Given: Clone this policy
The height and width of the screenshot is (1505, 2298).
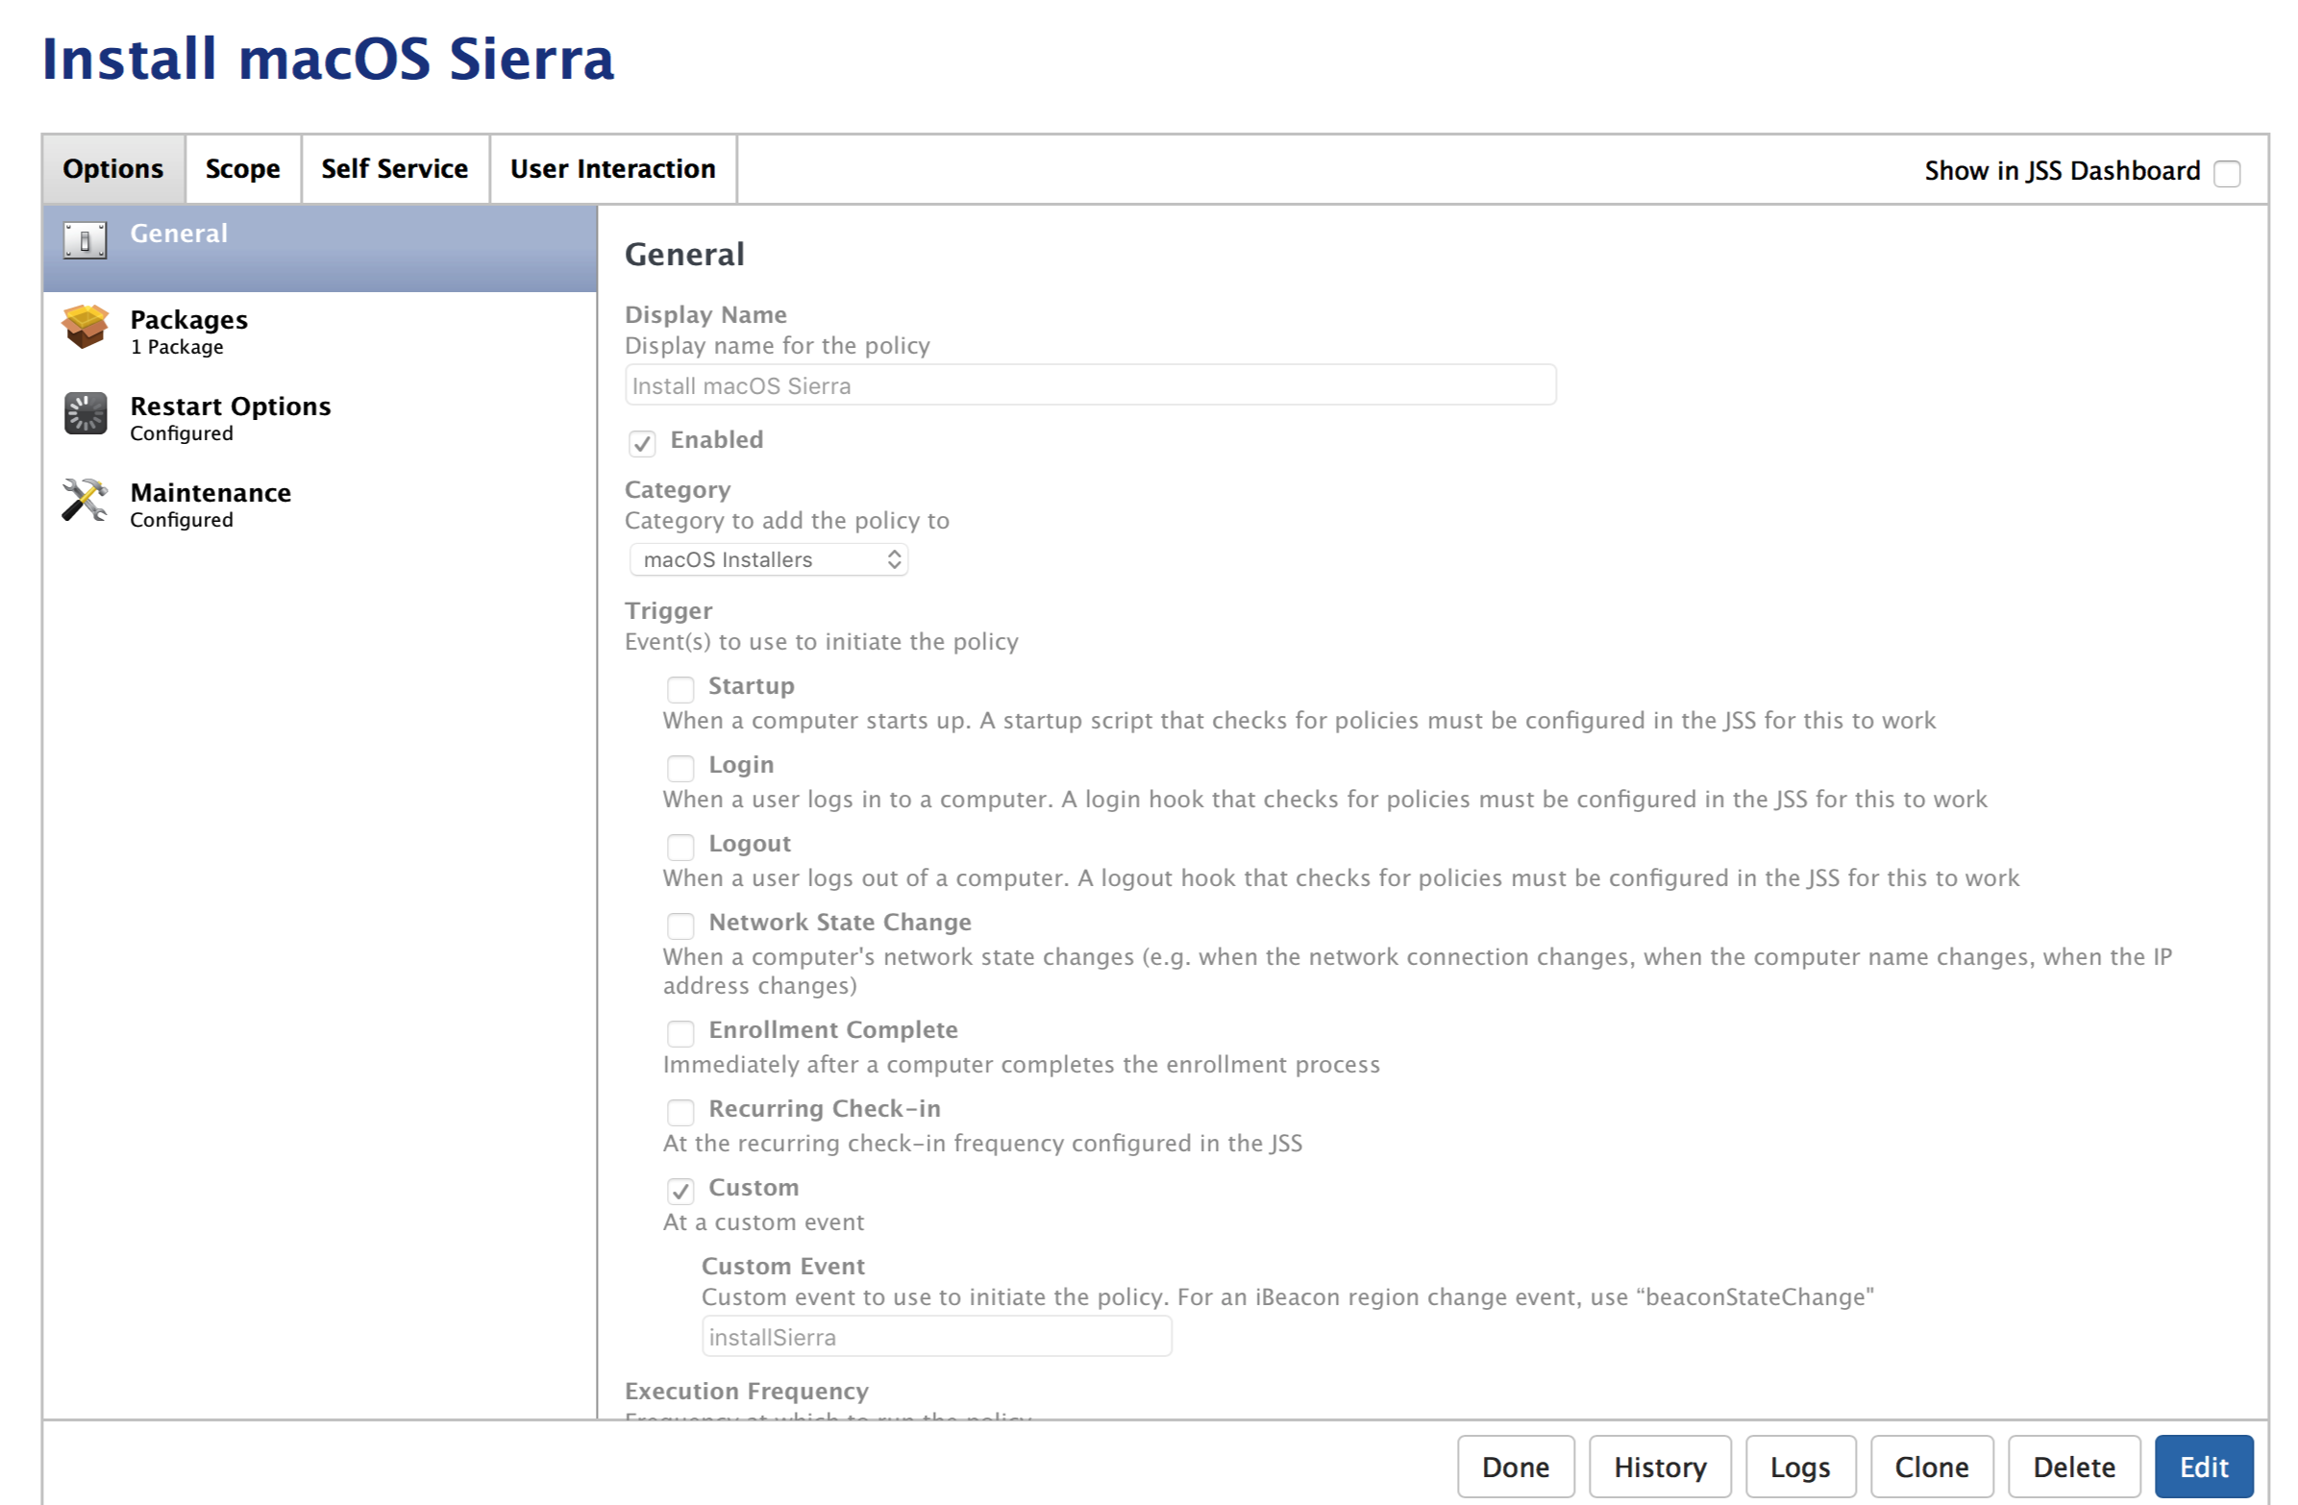Looking at the screenshot, I should [1931, 1467].
